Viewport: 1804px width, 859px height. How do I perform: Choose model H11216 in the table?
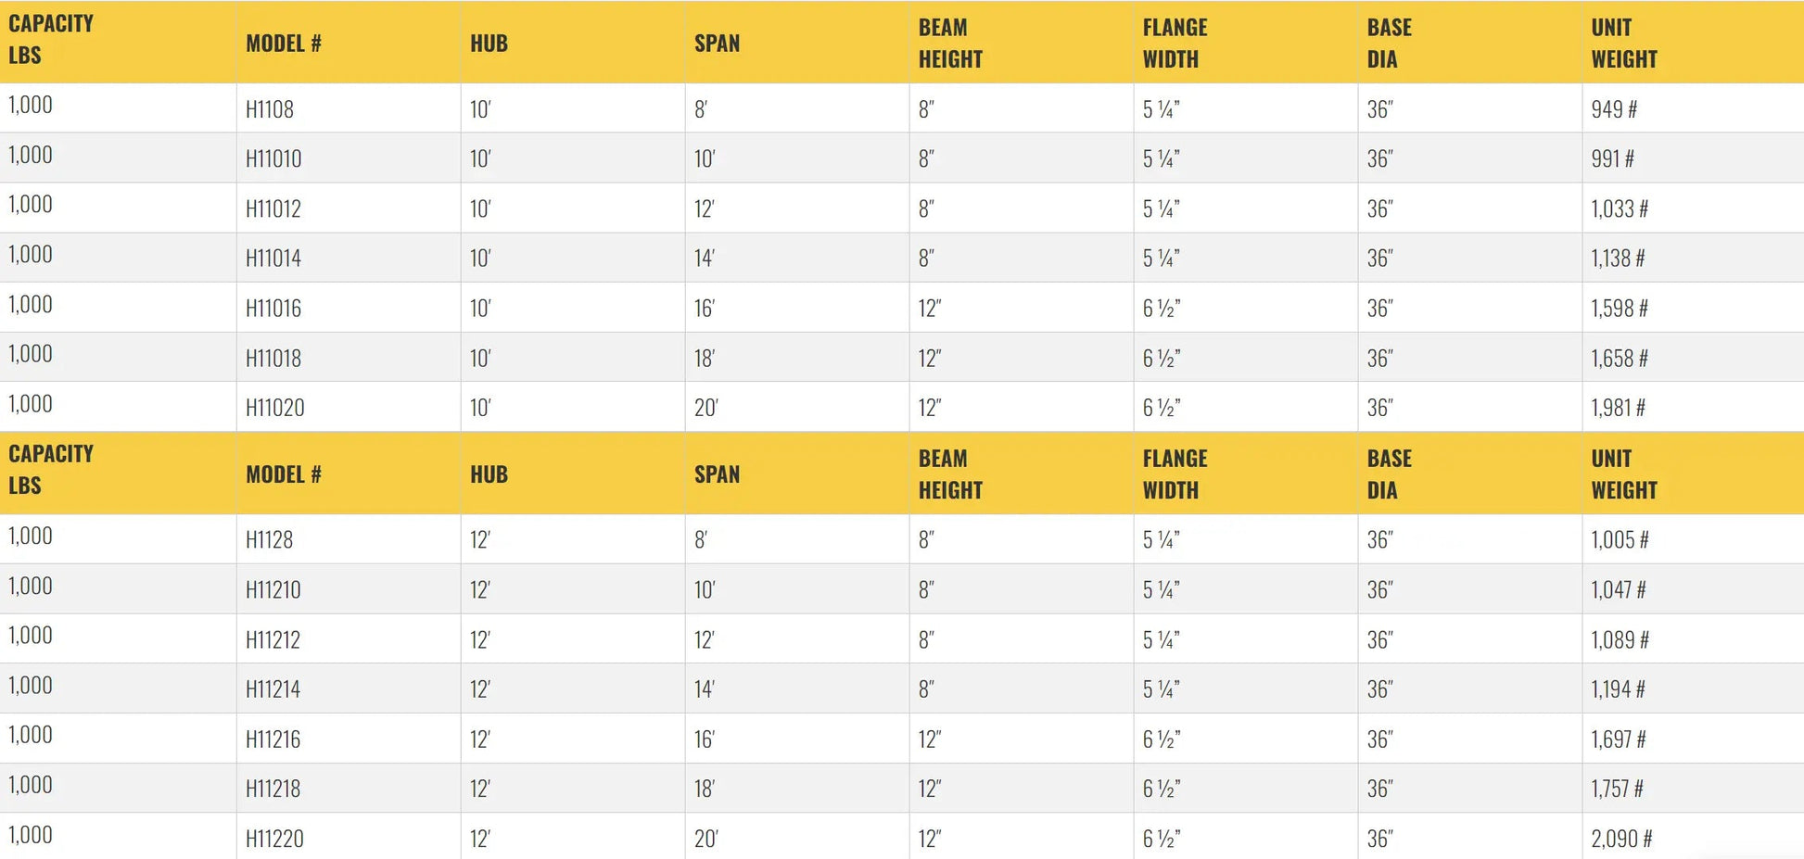273,739
